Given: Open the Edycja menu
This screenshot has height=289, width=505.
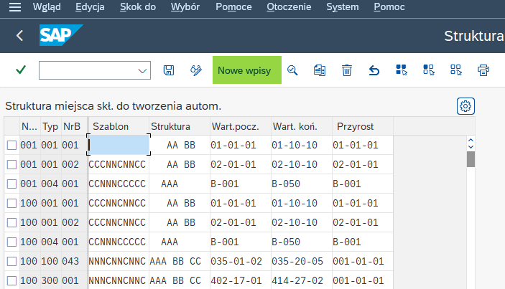Looking at the screenshot, I should pyautogui.click(x=89, y=7).
